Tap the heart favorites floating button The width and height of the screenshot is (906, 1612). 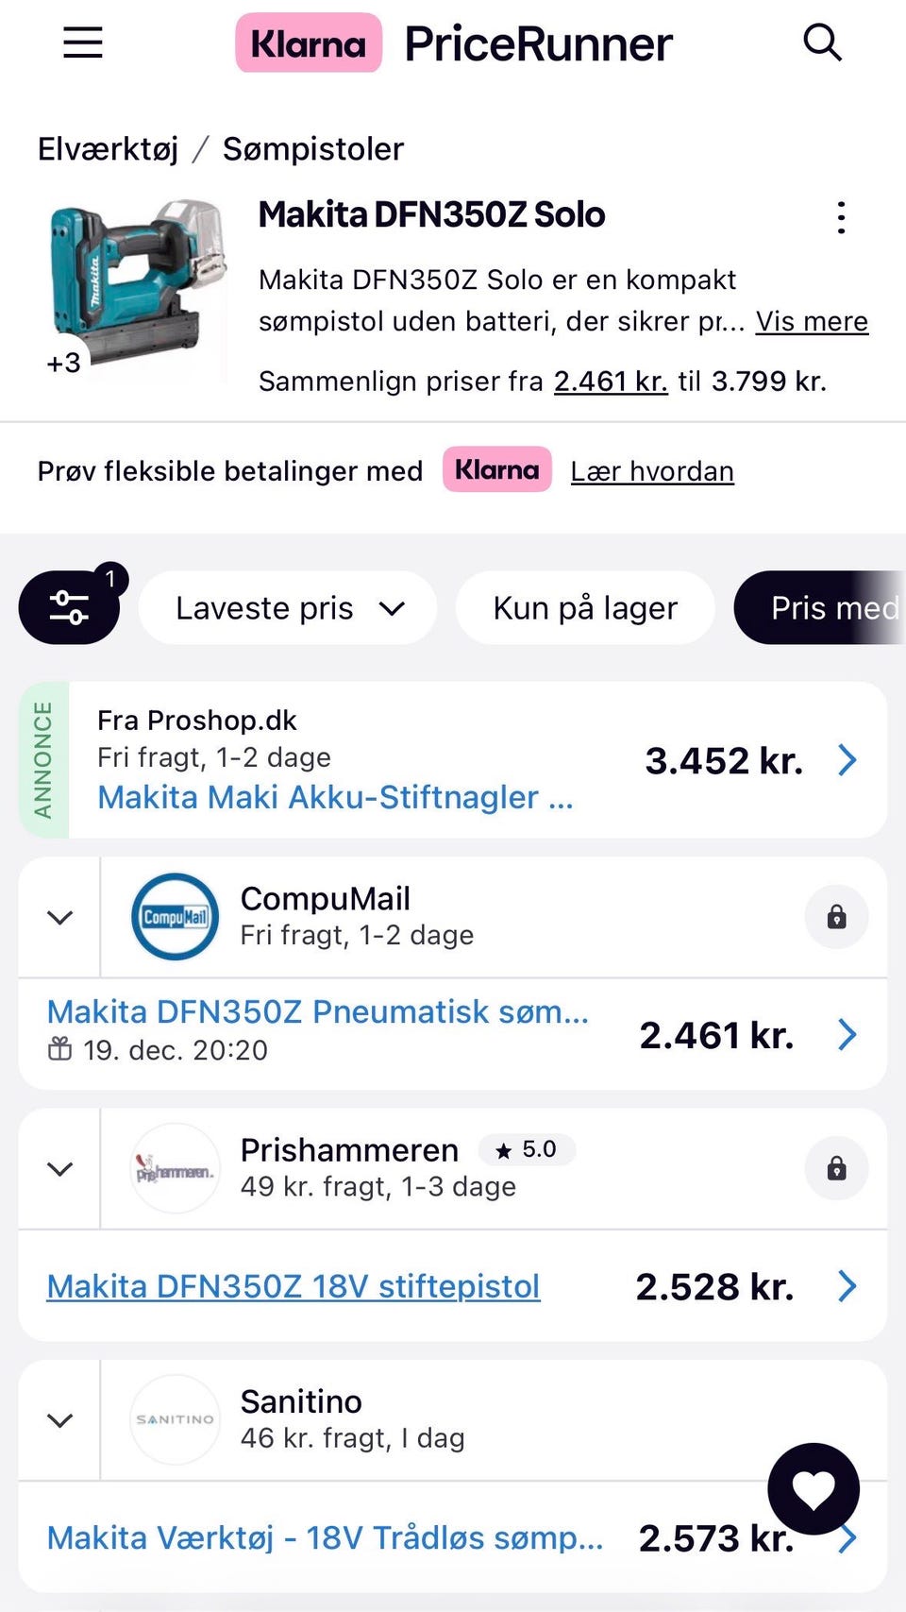(814, 1489)
